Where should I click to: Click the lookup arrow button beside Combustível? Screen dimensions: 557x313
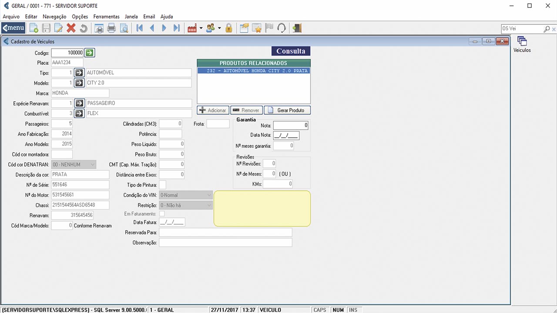tap(79, 113)
